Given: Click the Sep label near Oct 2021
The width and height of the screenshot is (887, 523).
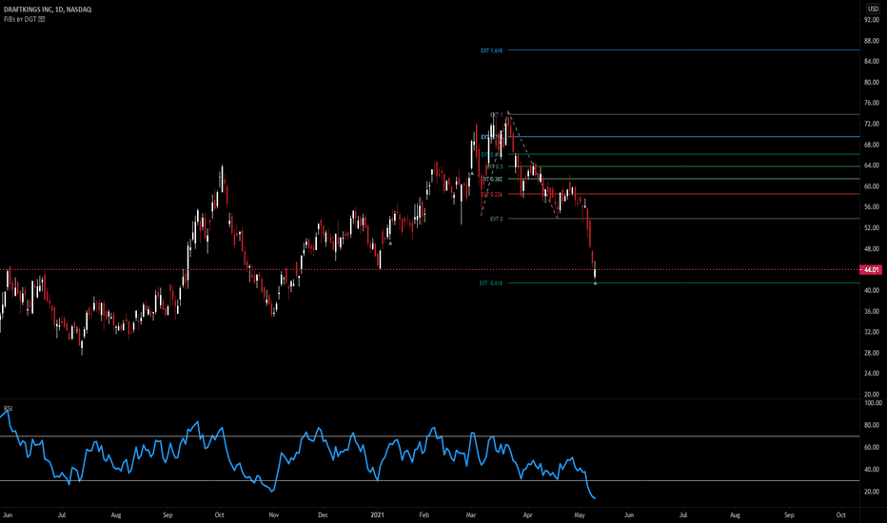Looking at the screenshot, I should coord(789,515).
